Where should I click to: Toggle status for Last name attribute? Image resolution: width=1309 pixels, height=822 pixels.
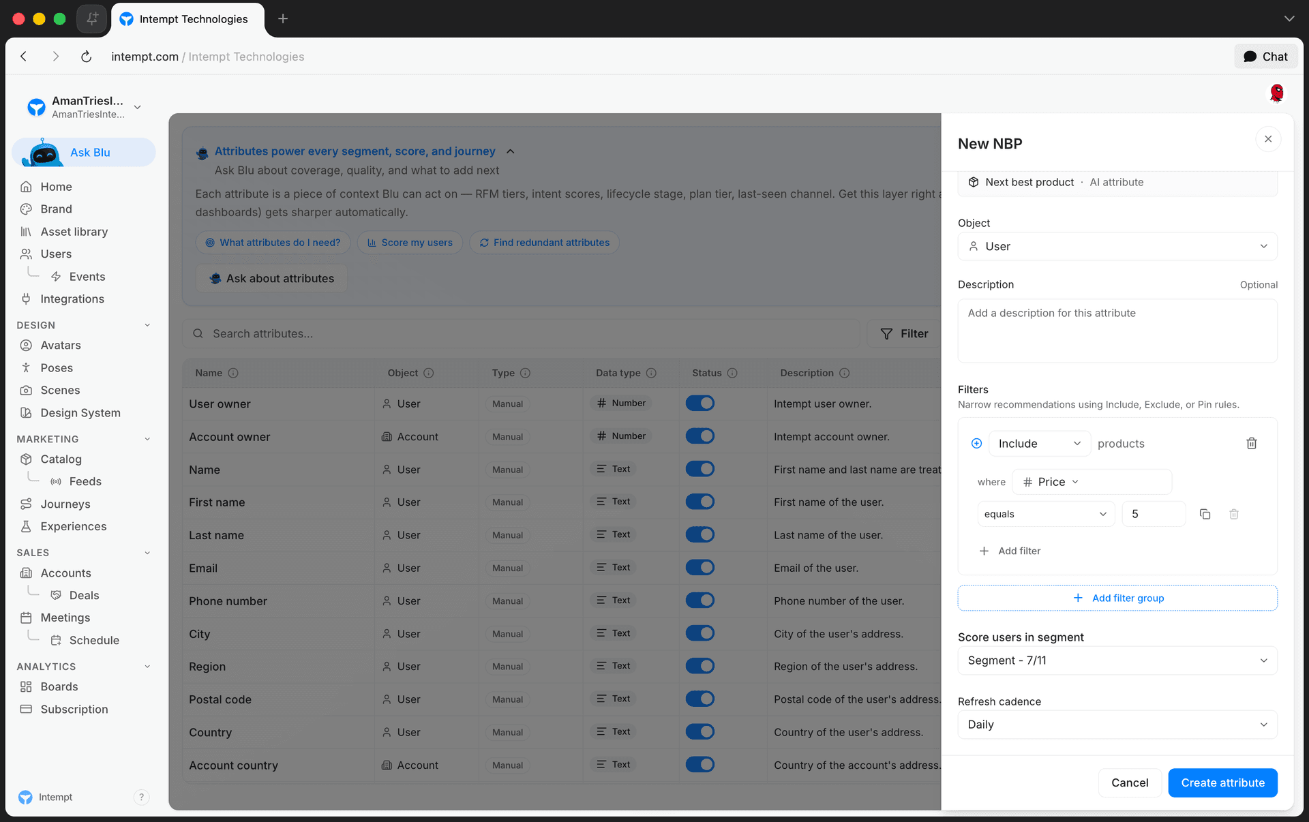[x=700, y=534]
